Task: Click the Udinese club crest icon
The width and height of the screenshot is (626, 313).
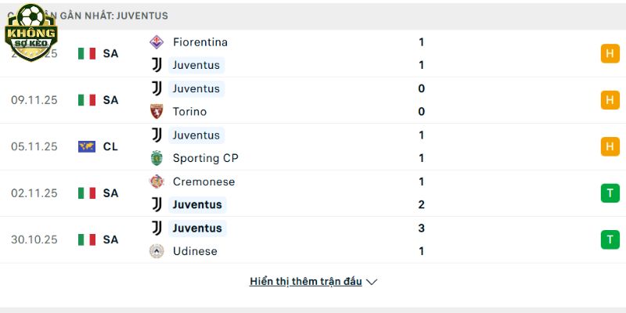Action: (x=156, y=251)
